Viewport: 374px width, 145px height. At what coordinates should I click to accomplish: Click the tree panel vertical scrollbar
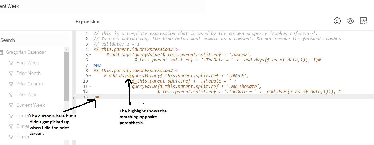point(67,77)
